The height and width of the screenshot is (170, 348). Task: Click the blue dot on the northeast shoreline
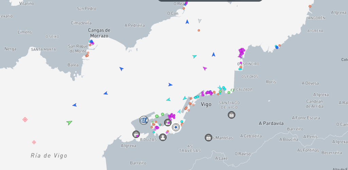(x=277, y=47)
